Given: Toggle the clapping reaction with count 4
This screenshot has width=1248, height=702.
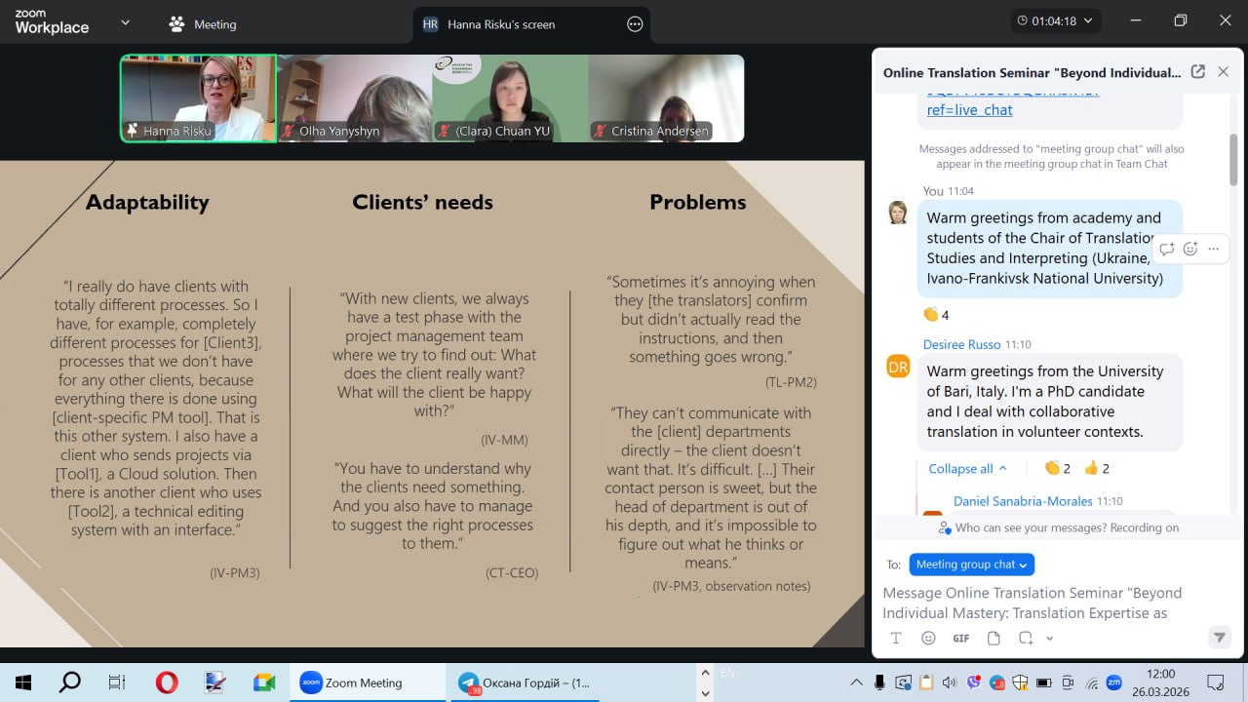Looking at the screenshot, I should coord(936,315).
